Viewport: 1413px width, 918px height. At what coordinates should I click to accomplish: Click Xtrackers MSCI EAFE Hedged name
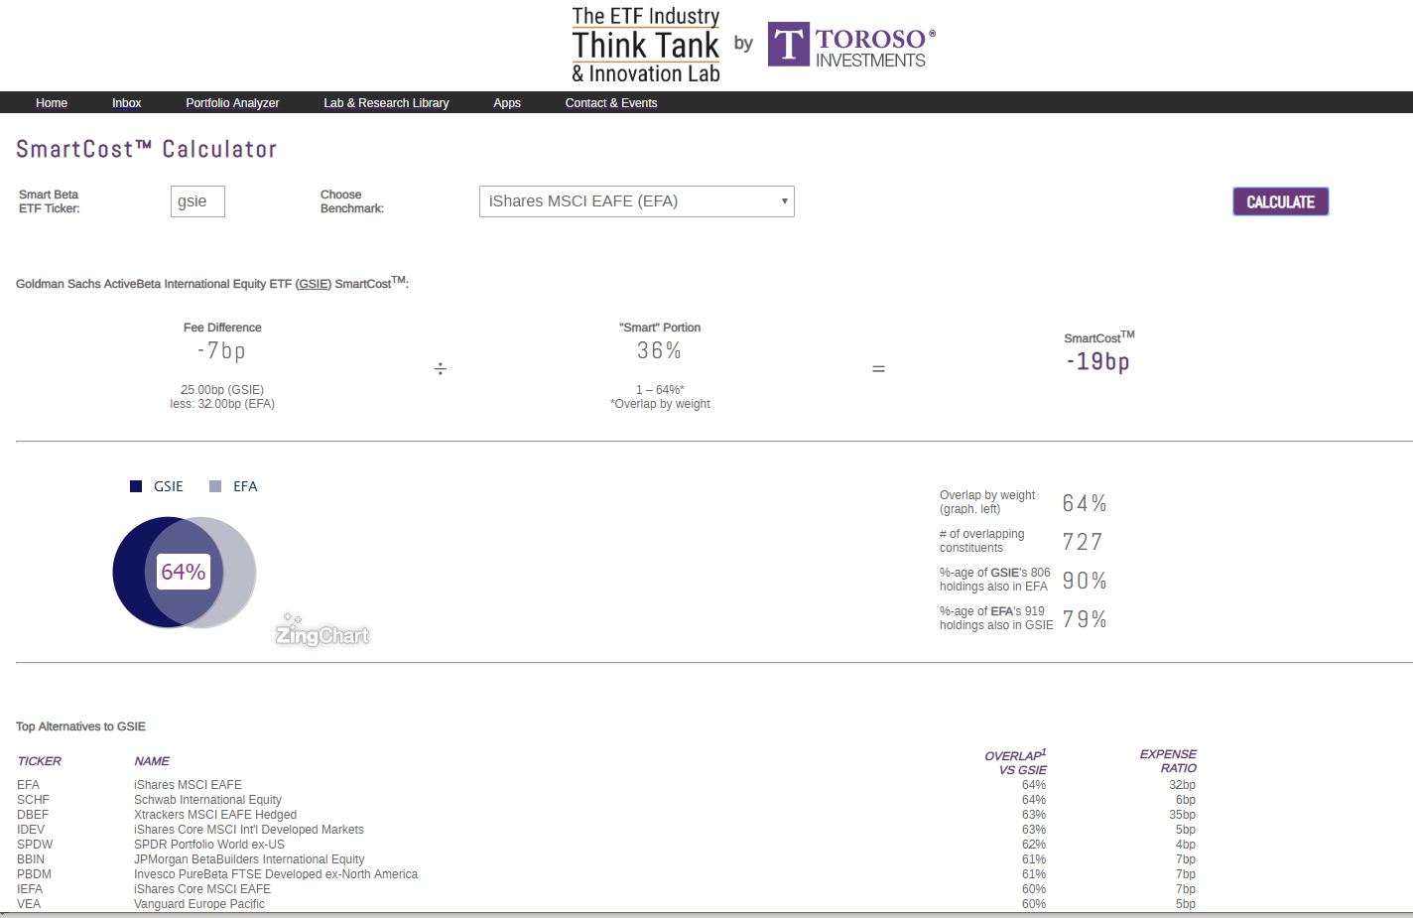(x=215, y=815)
